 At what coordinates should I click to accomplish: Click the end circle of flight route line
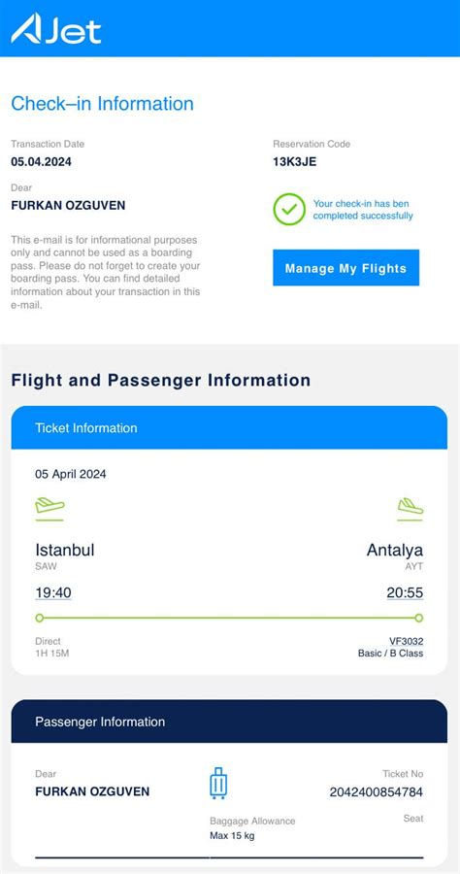tap(419, 618)
